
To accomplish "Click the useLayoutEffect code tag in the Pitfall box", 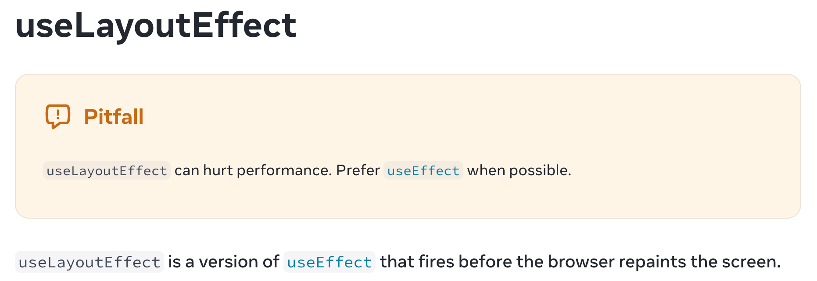I will [x=107, y=171].
